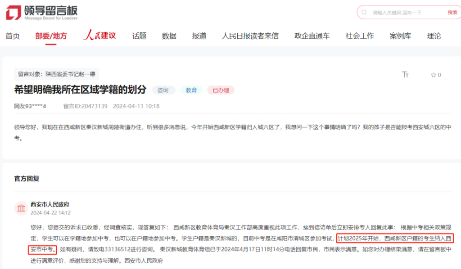Open the 数据 navigation tab
The image size is (461, 269).
pyautogui.click(x=169, y=36)
